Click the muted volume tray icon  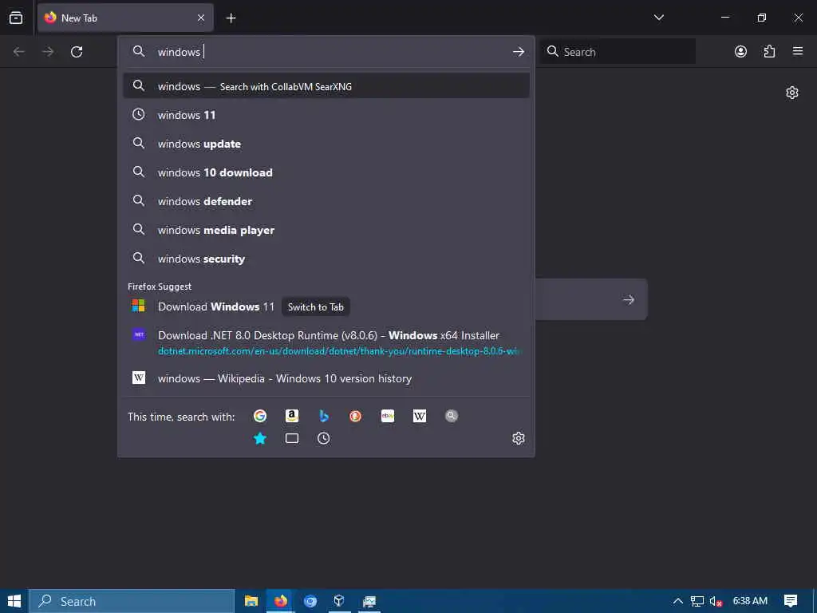716,601
